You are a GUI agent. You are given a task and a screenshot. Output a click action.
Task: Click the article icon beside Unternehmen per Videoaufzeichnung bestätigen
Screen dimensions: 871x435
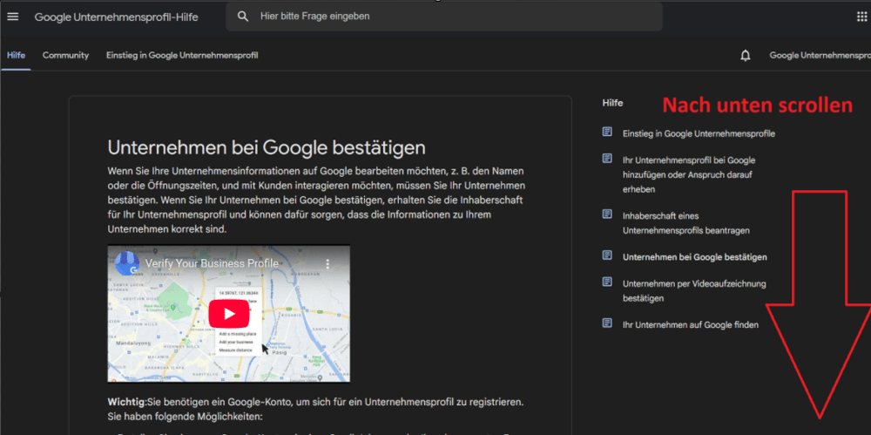coord(607,282)
